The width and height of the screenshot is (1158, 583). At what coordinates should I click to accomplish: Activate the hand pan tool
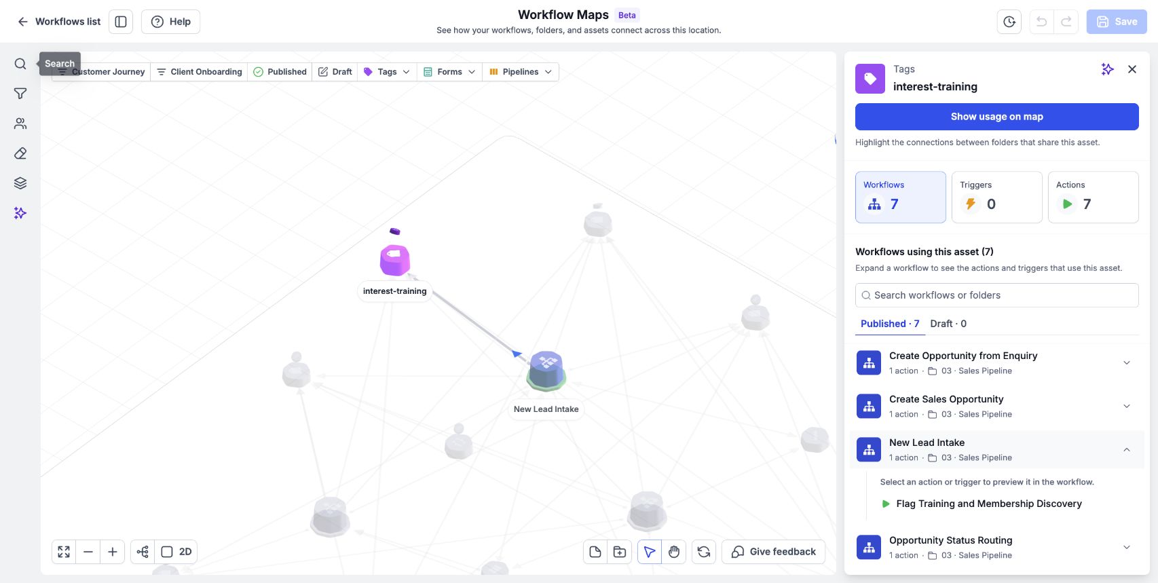pyautogui.click(x=674, y=552)
